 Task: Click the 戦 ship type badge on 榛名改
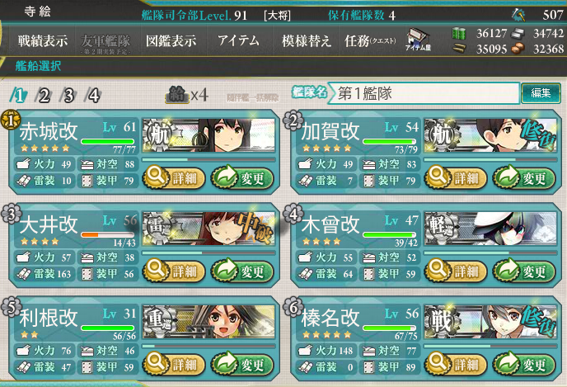point(440,321)
